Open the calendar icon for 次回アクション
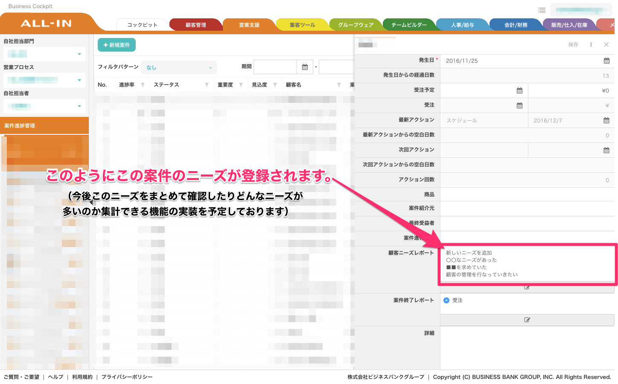The width and height of the screenshot is (618, 384). click(x=606, y=150)
